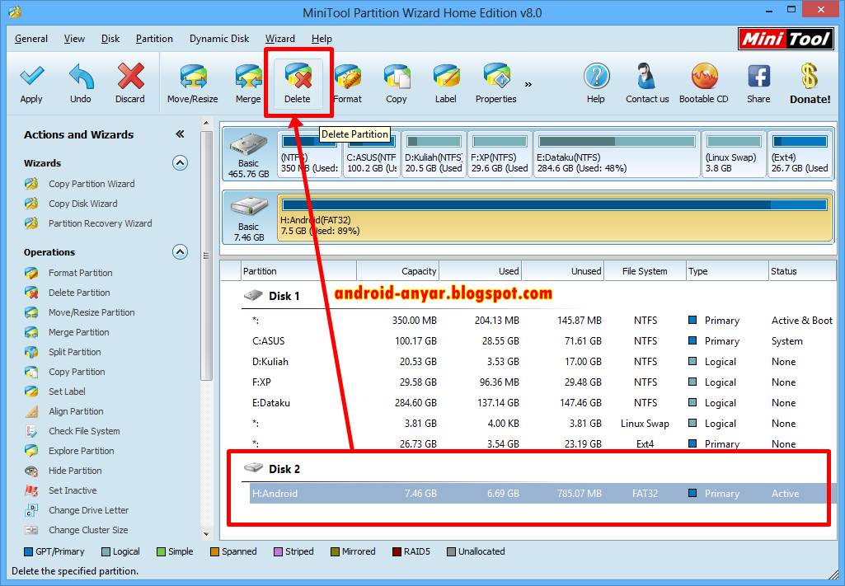This screenshot has width=845, height=586.
Task: Choose Set Inactive operation
Action: tap(73, 490)
